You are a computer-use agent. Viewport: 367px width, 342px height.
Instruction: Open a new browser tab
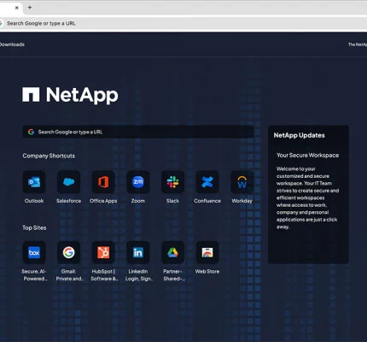[x=30, y=8]
